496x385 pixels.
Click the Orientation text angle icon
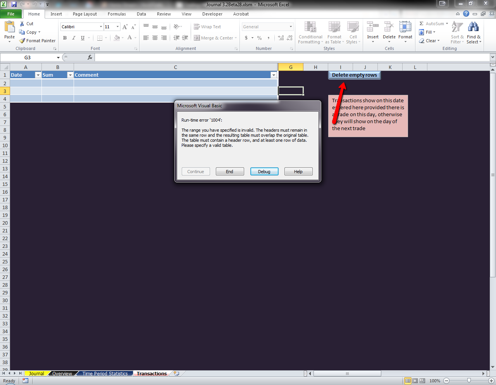click(x=176, y=27)
